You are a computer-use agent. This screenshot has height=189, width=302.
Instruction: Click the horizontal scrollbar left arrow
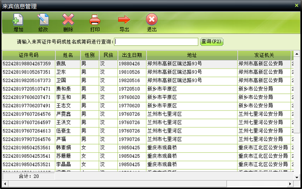click(5, 183)
